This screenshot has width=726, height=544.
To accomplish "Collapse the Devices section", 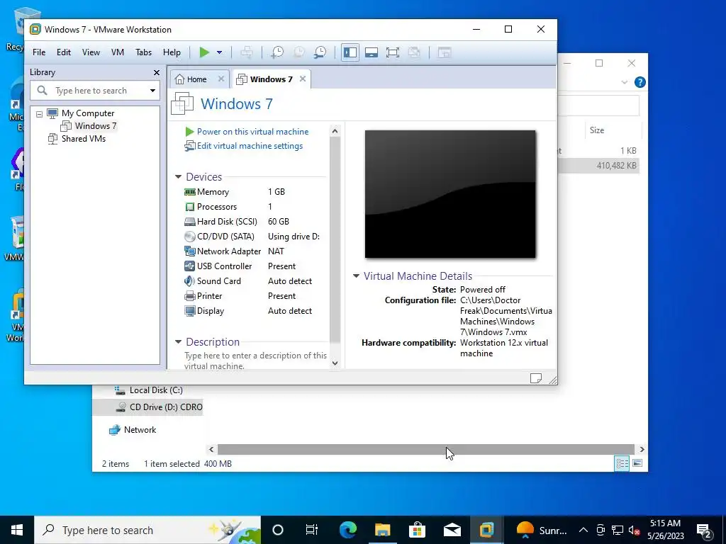I will point(178,177).
